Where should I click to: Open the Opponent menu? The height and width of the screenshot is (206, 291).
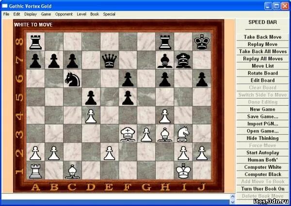tap(64, 14)
